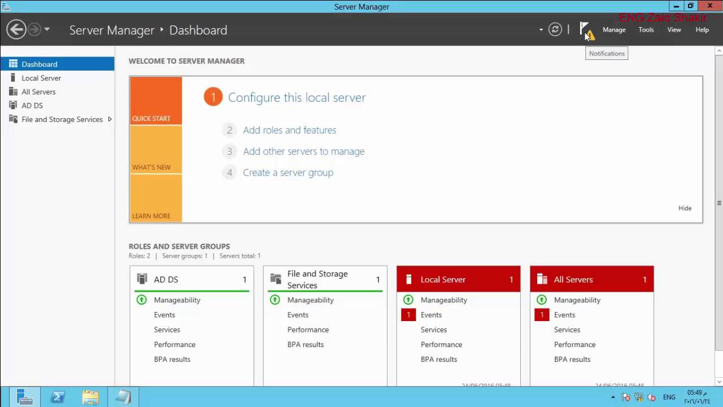Viewport: 723px width, 407px height.
Task: Open the All Servers tile header
Action: click(592, 279)
